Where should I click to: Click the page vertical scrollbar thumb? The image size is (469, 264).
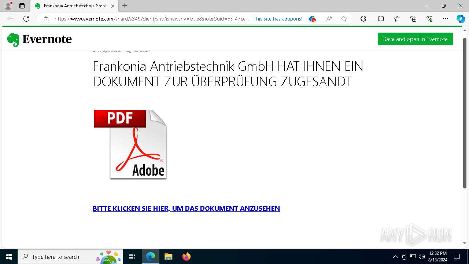[x=465, y=113]
